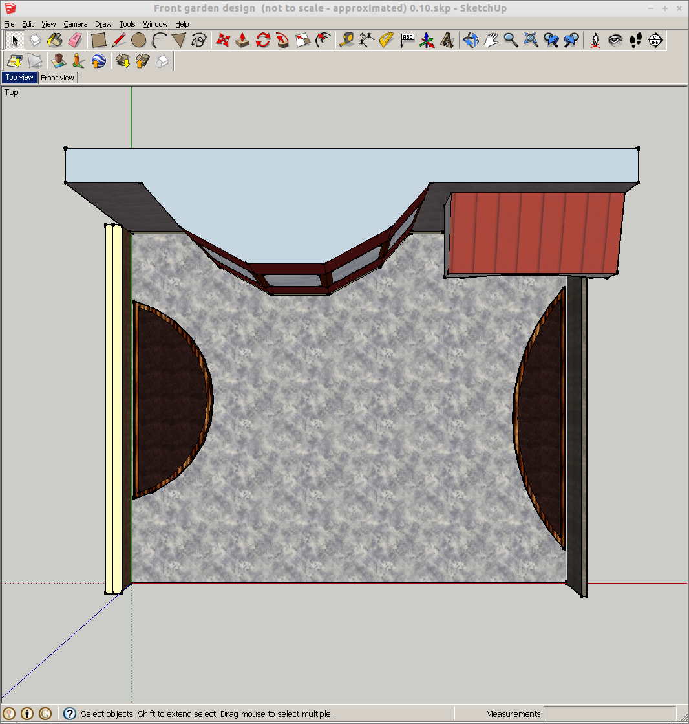Choose the Rectangle drawing tool

click(x=98, y=40)
